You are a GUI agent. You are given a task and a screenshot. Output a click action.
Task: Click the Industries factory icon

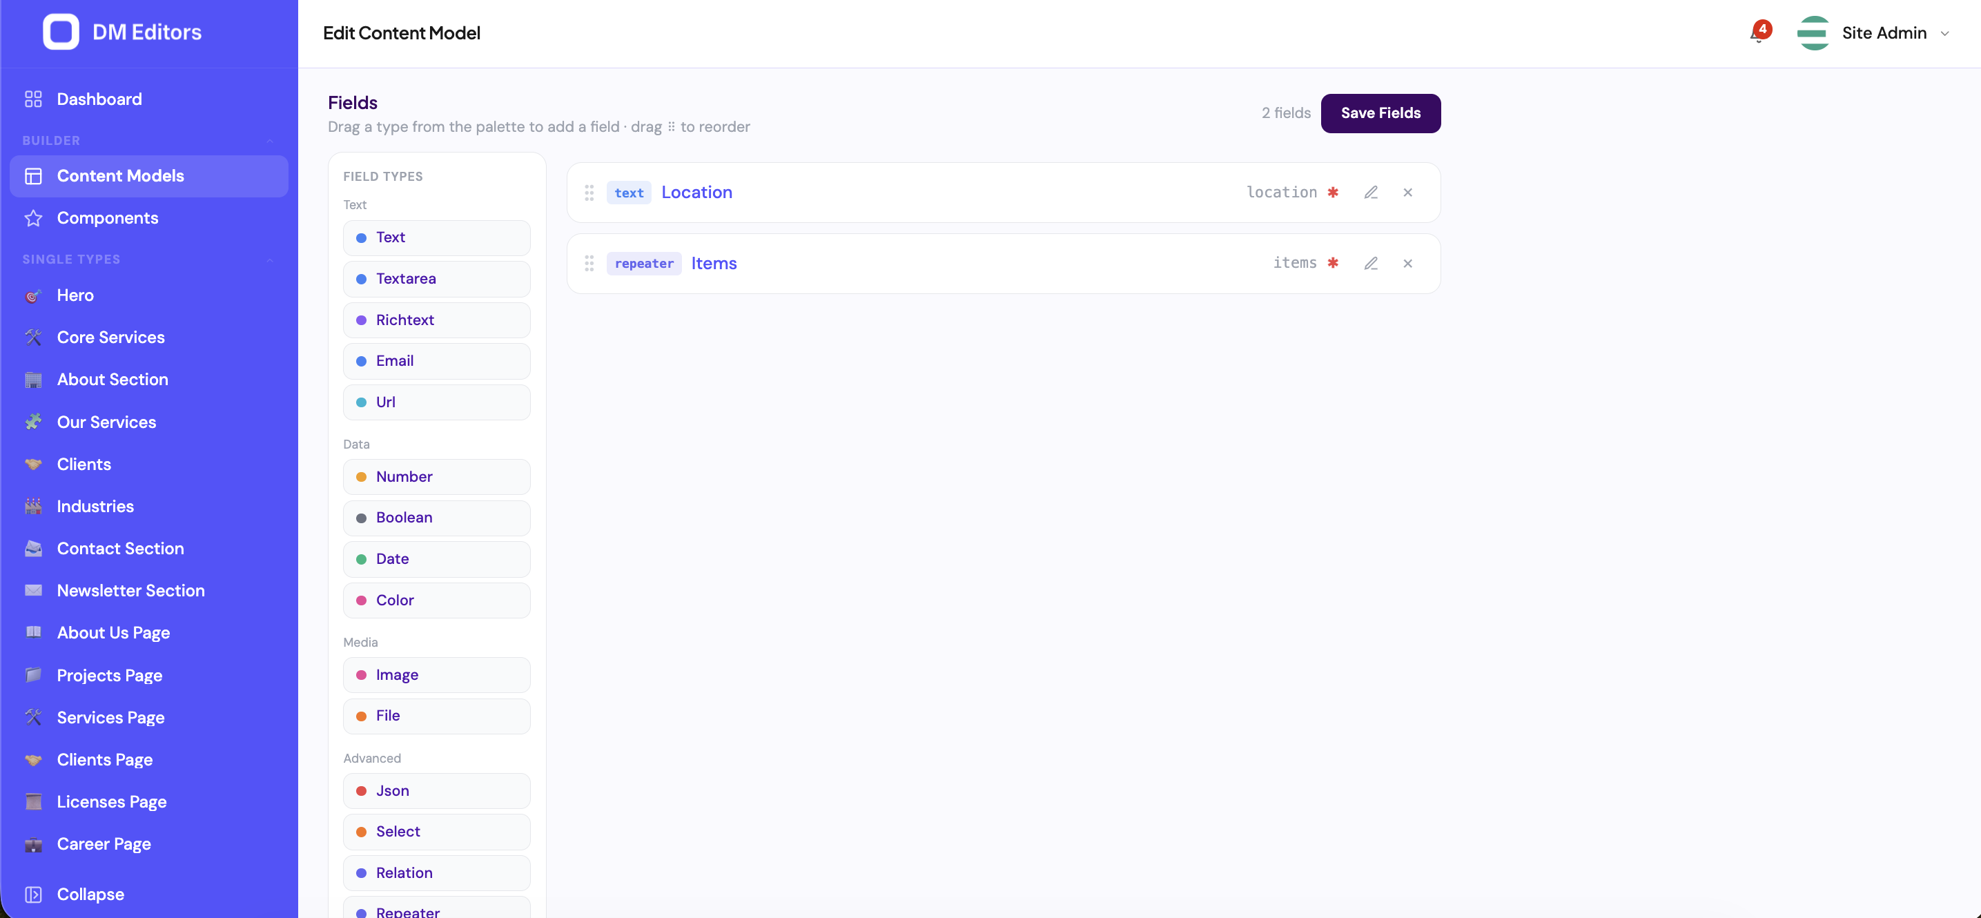click(33, 507)
